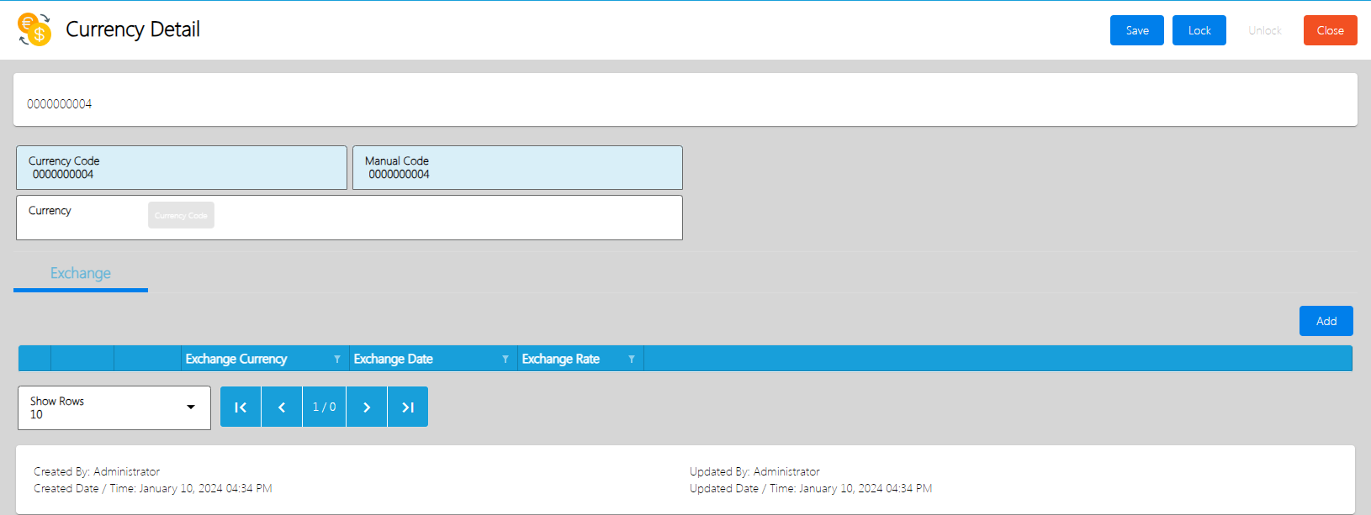Save the currency detail

(x=1136, y=30)
